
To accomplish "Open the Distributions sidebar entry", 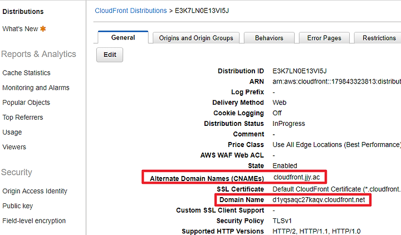I will pyautogui.click(x=23, y=12).
